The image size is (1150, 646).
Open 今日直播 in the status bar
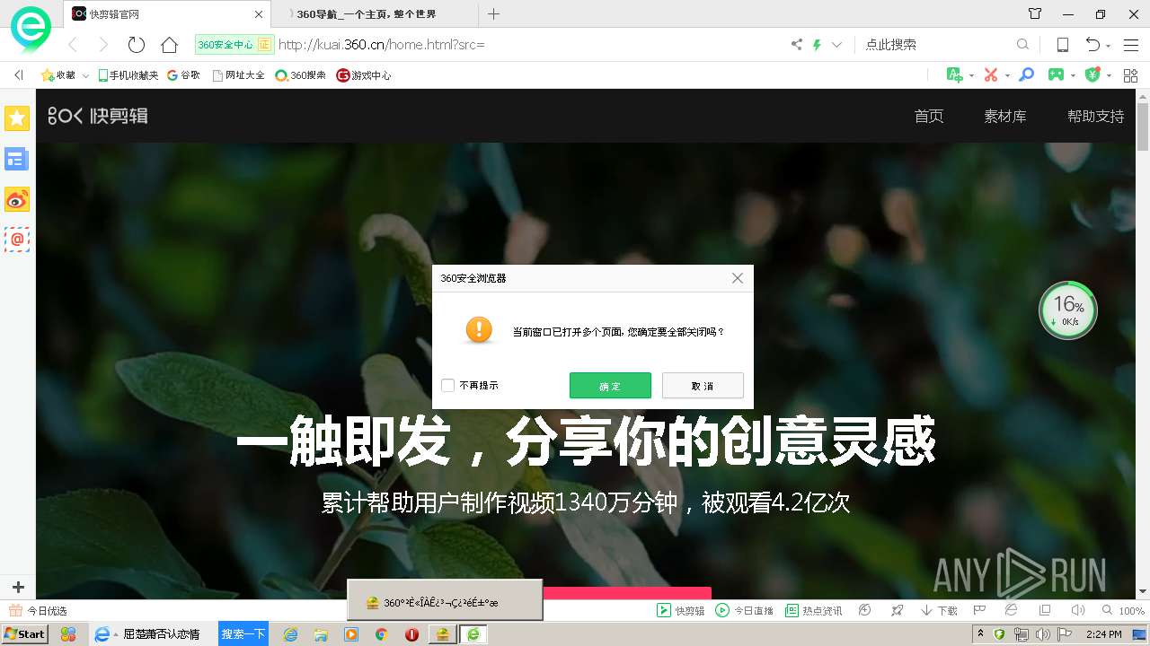point(745,611)
